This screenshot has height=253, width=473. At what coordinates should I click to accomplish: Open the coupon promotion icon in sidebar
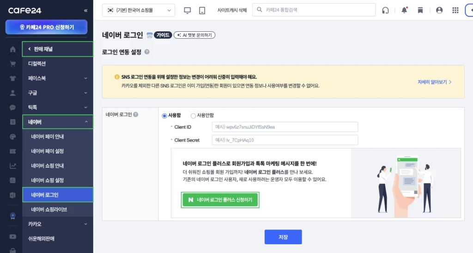[12, 151]
